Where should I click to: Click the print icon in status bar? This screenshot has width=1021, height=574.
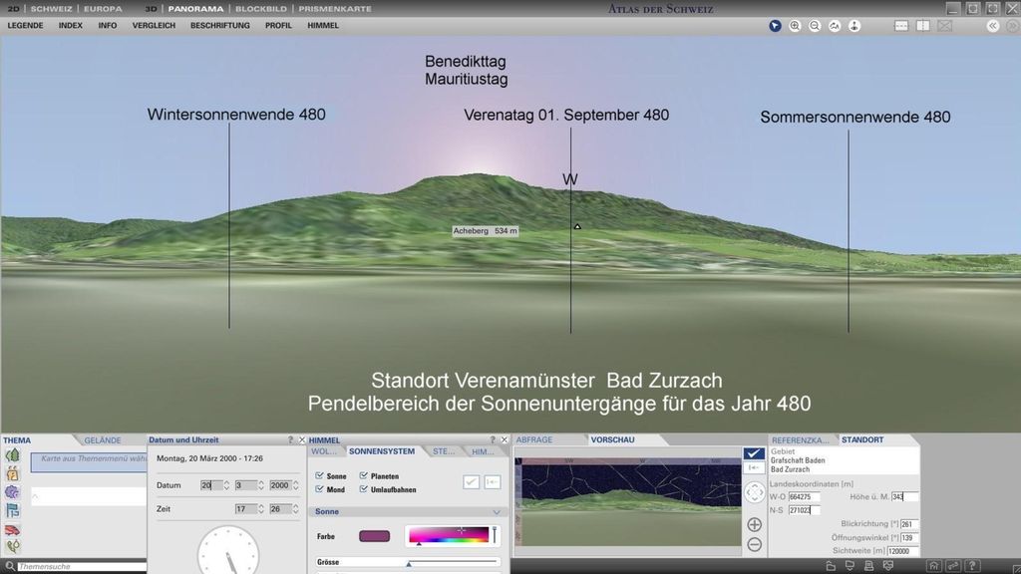pos(868,566)
